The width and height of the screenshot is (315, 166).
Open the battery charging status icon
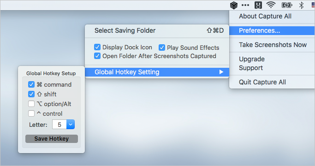[x=287, y=5]
